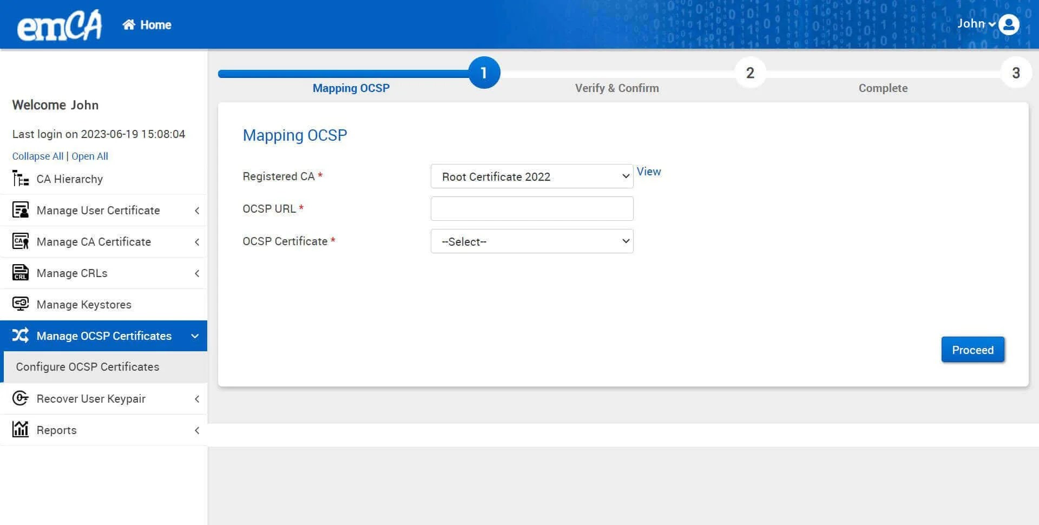
Task: Open the OCSP Certificate select dropdown
Action: click(x=531, y=241)
